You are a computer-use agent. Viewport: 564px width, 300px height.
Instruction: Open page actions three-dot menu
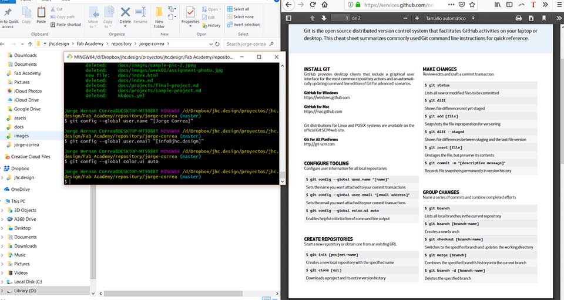pyautogui.click(x=451, y=5)
